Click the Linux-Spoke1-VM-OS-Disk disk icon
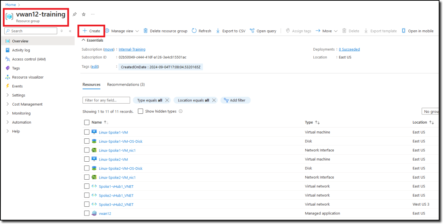 (x=94, y=141)
